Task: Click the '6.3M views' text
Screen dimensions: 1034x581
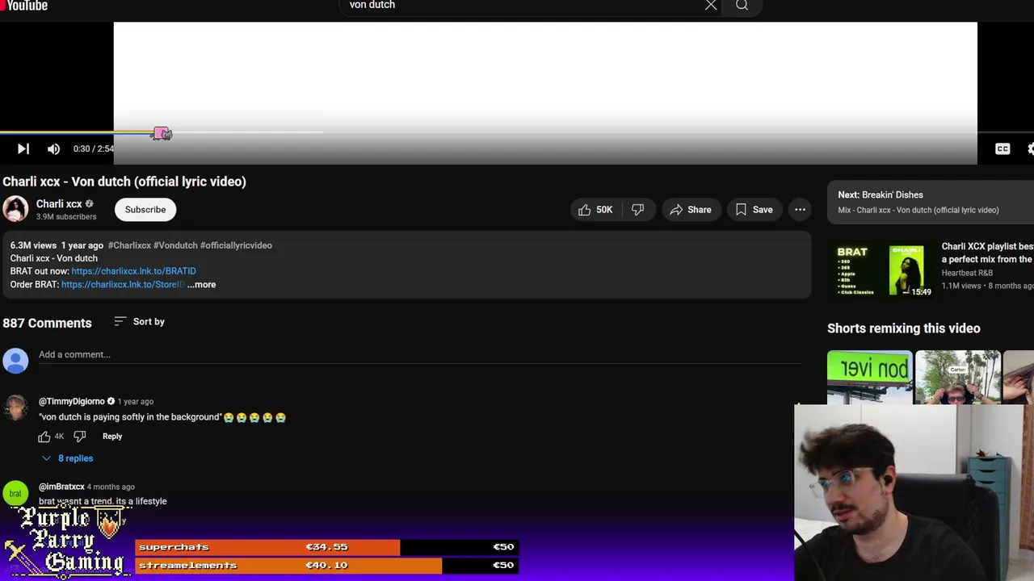Action: click(x=33, y=245)
